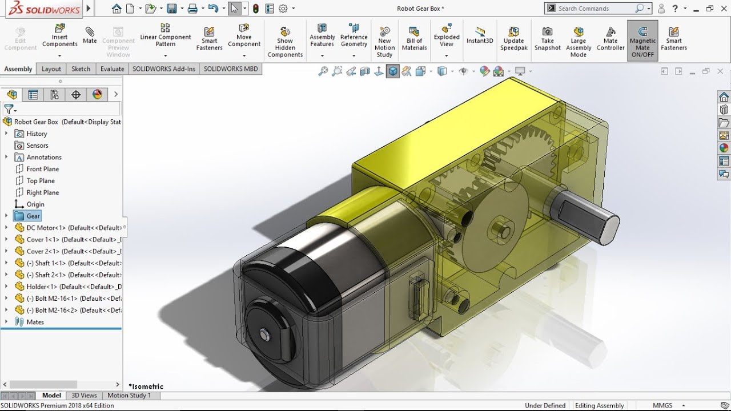
Task: Expand Cover 1<1> component
Action: point(6,240)
